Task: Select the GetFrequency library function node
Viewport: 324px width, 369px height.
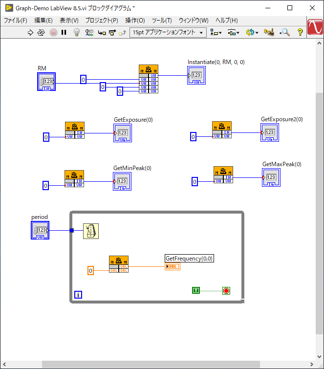Action: tap(119, 264)
